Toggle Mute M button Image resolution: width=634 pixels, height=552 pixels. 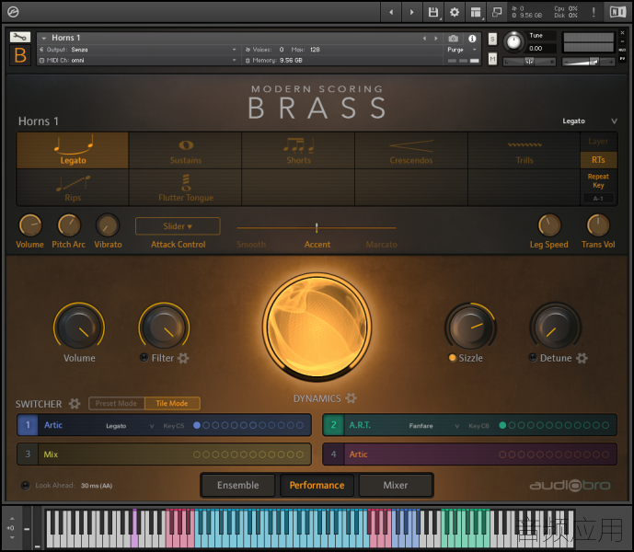492,59
